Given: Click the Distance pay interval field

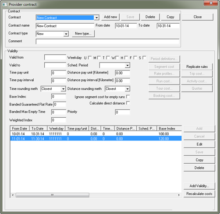Looking at the screenshot, I should 122,81.
